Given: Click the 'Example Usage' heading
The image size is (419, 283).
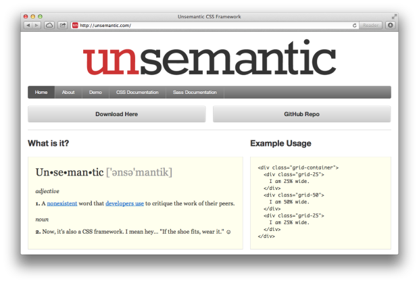Looking at the screenshot, I should pos(280,143).
